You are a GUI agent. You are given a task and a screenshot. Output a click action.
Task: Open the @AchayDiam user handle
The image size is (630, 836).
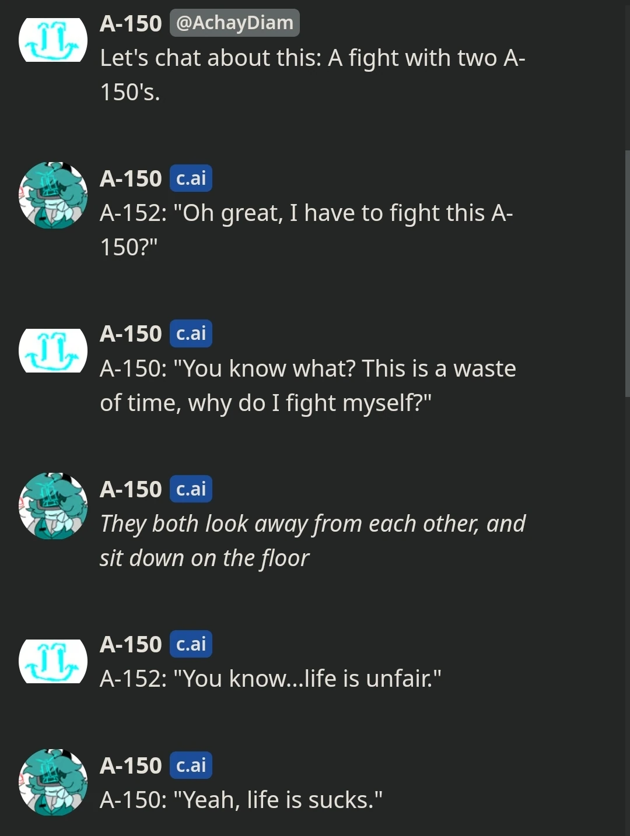coord(235,23)
